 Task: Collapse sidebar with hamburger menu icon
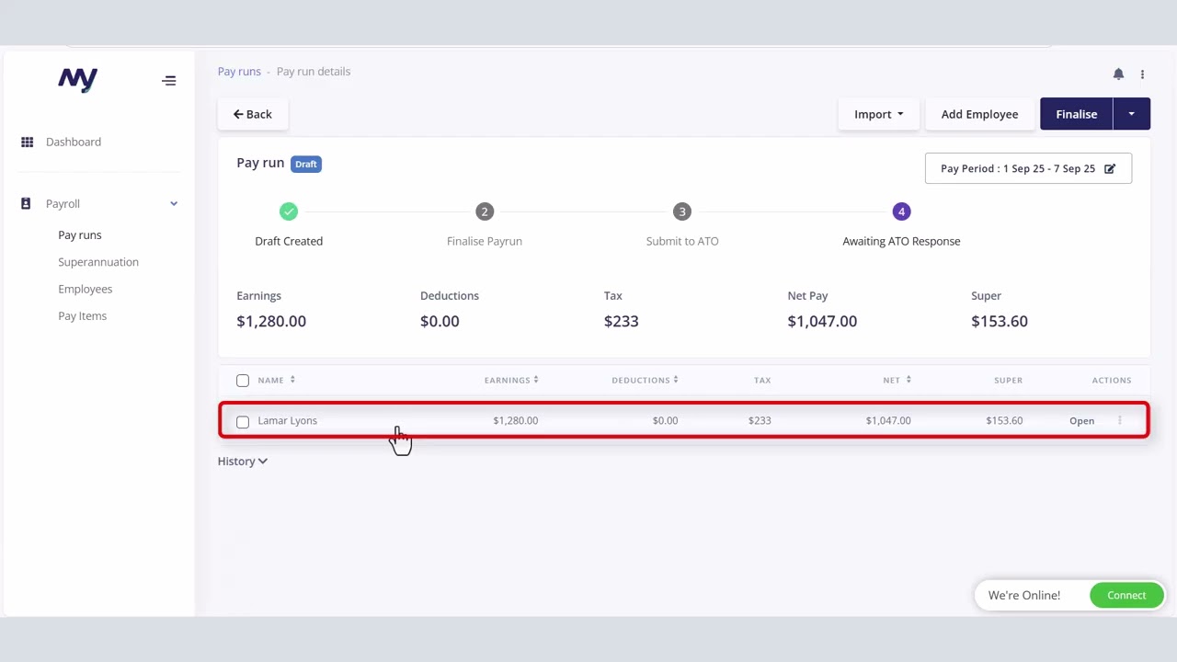pyautogui.click(x=169, y=81)
